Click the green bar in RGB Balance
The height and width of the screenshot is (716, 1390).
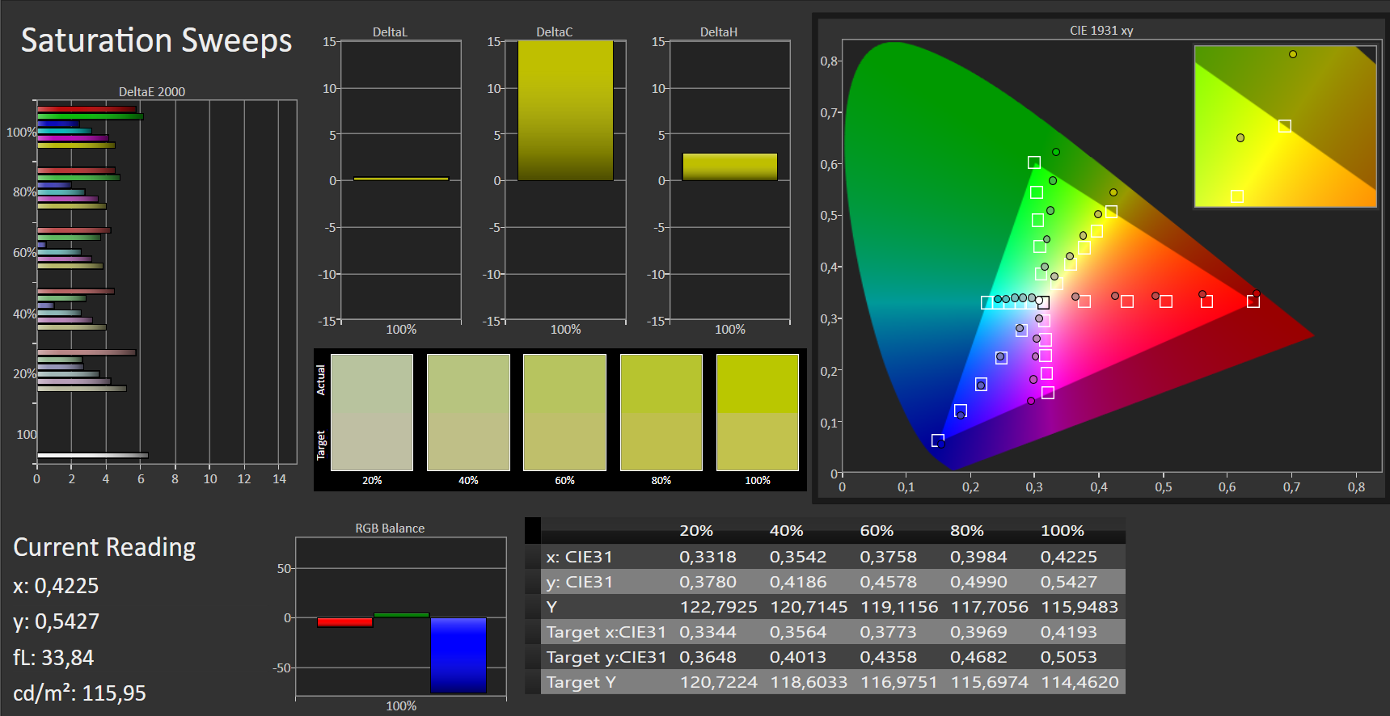pyautogui.click(x=401, y=615)
